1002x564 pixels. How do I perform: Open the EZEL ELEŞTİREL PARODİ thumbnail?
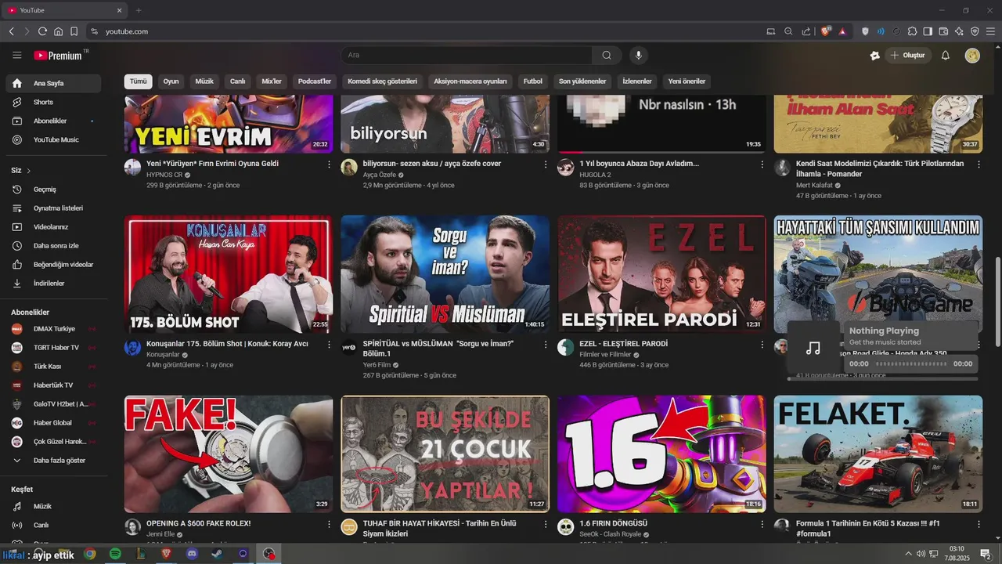pyautogui.click(x=661, y=274)
